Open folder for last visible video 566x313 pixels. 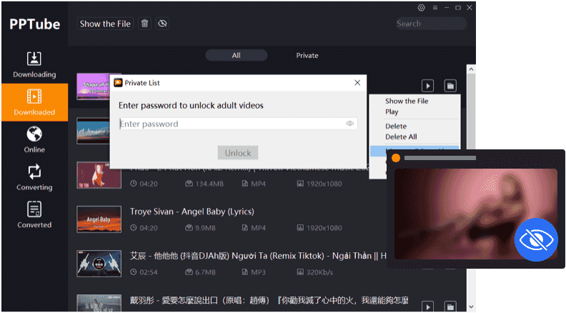[x=450, y=307]
